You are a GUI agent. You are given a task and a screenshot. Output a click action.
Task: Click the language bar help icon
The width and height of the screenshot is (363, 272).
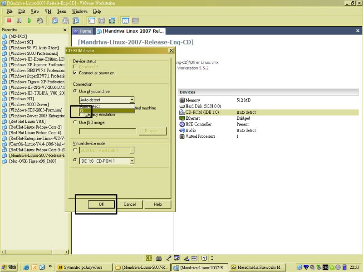(x=204, y=258)
